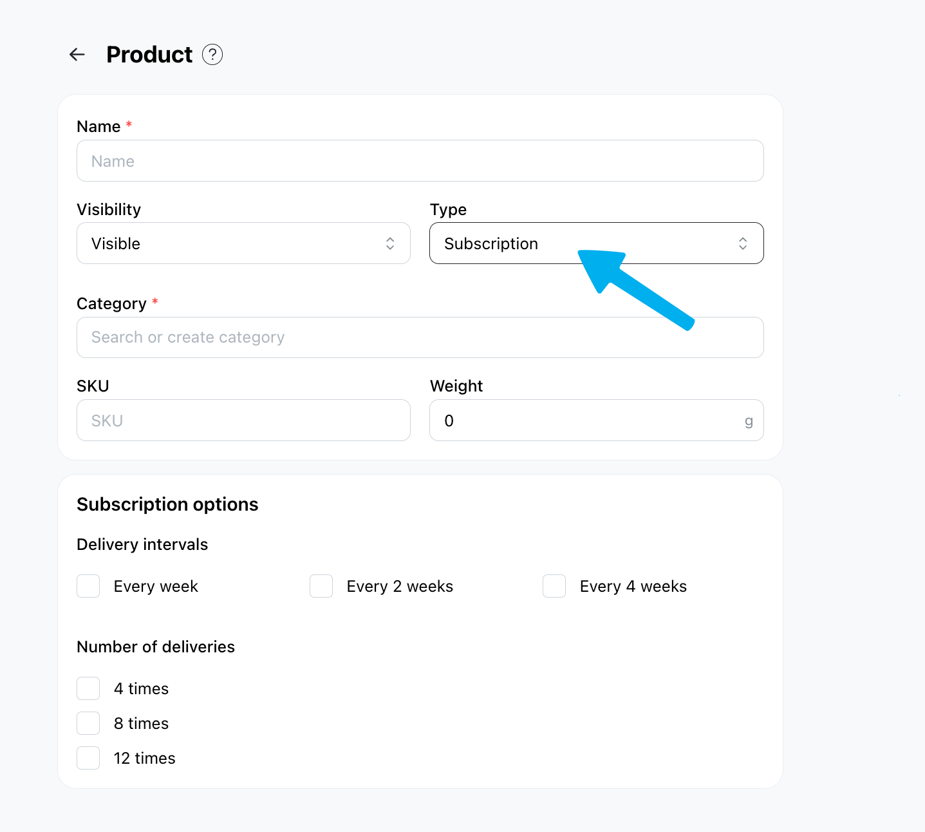Tick the Every 4 weeks checkbox
The image size is (925, 832).
pos(554,586)
